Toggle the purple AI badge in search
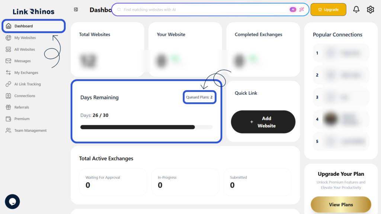Viewport: 381px width, 214px height. pos(293,9)
